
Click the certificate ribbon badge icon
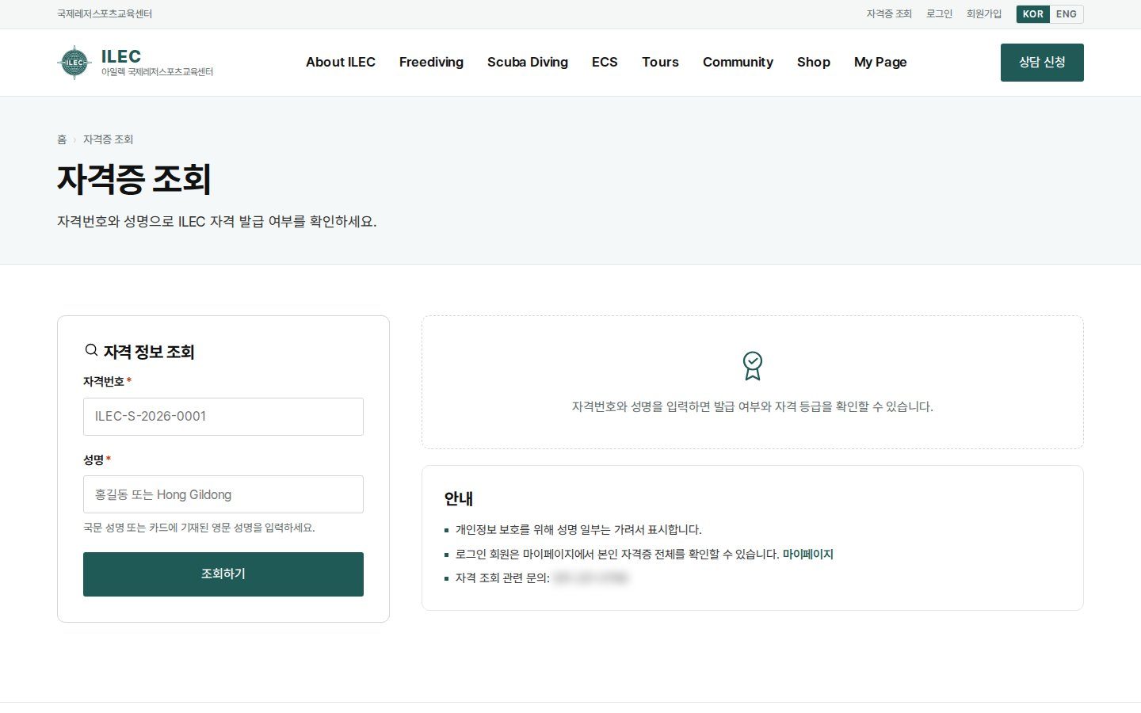[753, 366]
